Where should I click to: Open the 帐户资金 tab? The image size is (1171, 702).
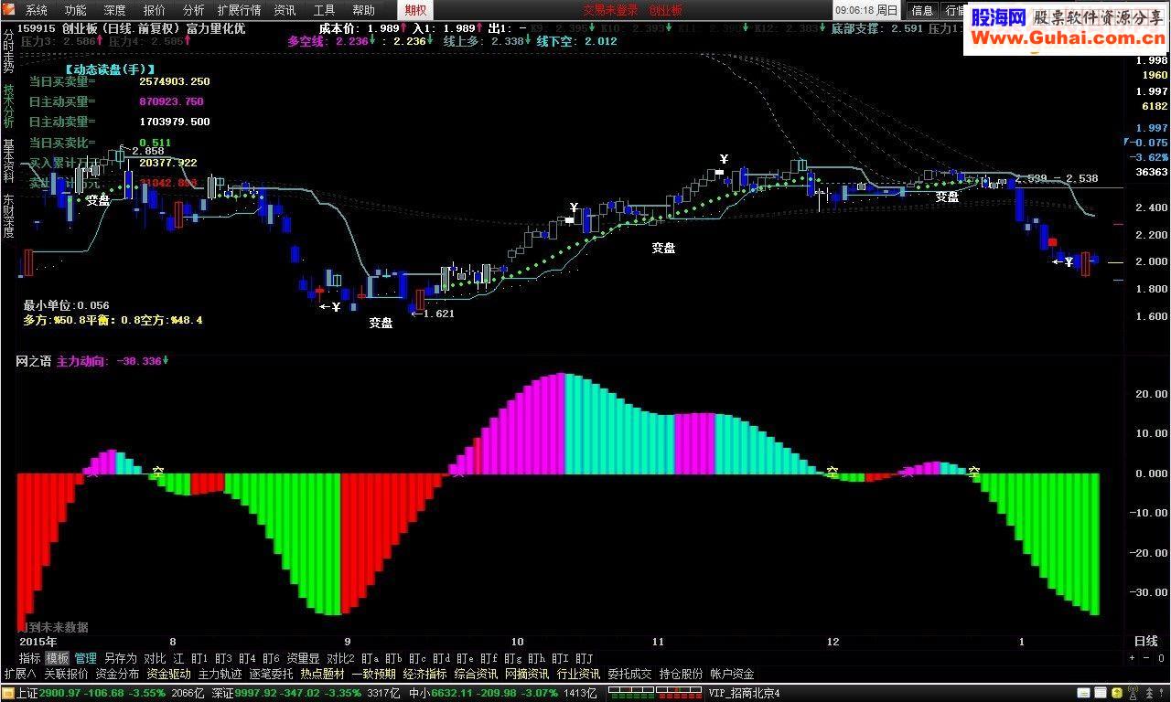pos(732,674)
